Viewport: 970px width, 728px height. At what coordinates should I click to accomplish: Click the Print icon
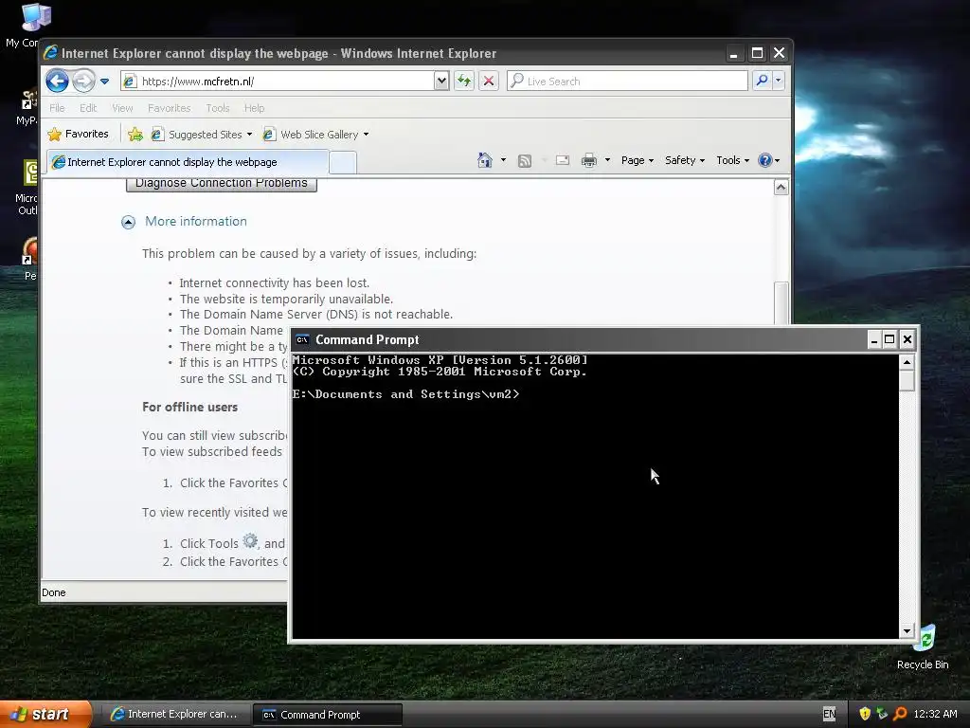589,161
